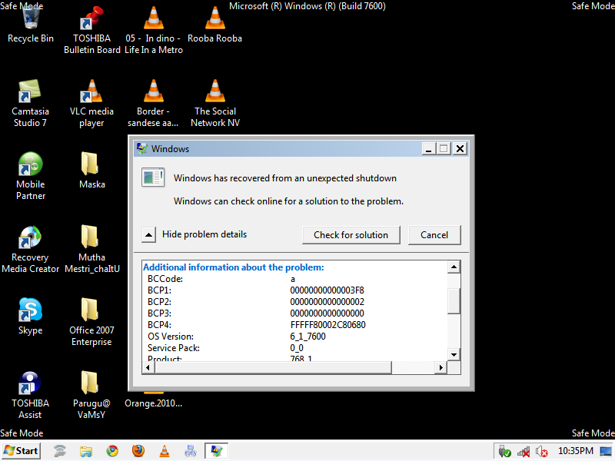Viewport: 615px width, 461px height.
Task: Select the TOSHIBA Assist shortcut
Action: [x=30, y=395]
